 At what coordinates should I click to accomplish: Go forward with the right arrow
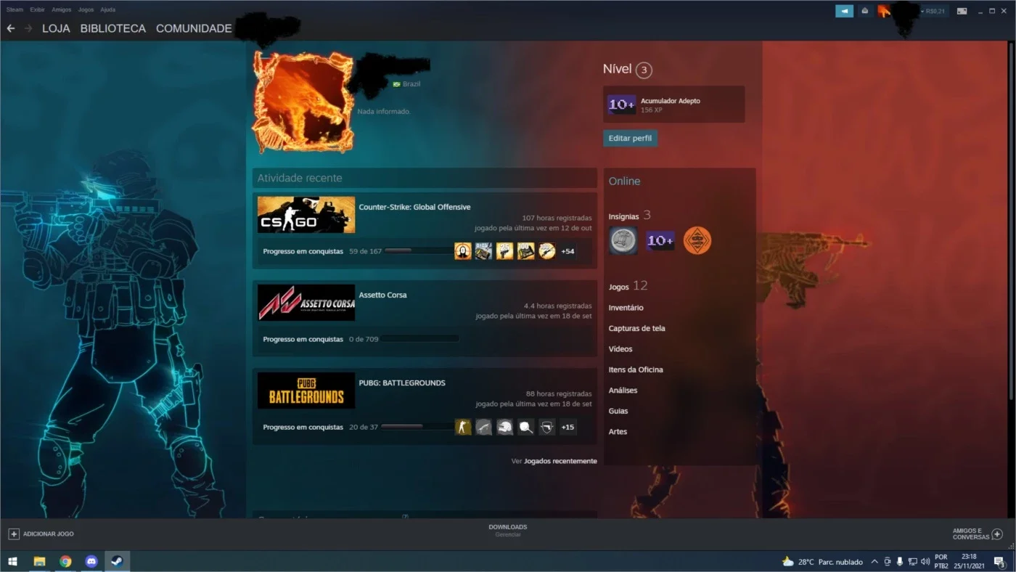click(x=28, y=28)
